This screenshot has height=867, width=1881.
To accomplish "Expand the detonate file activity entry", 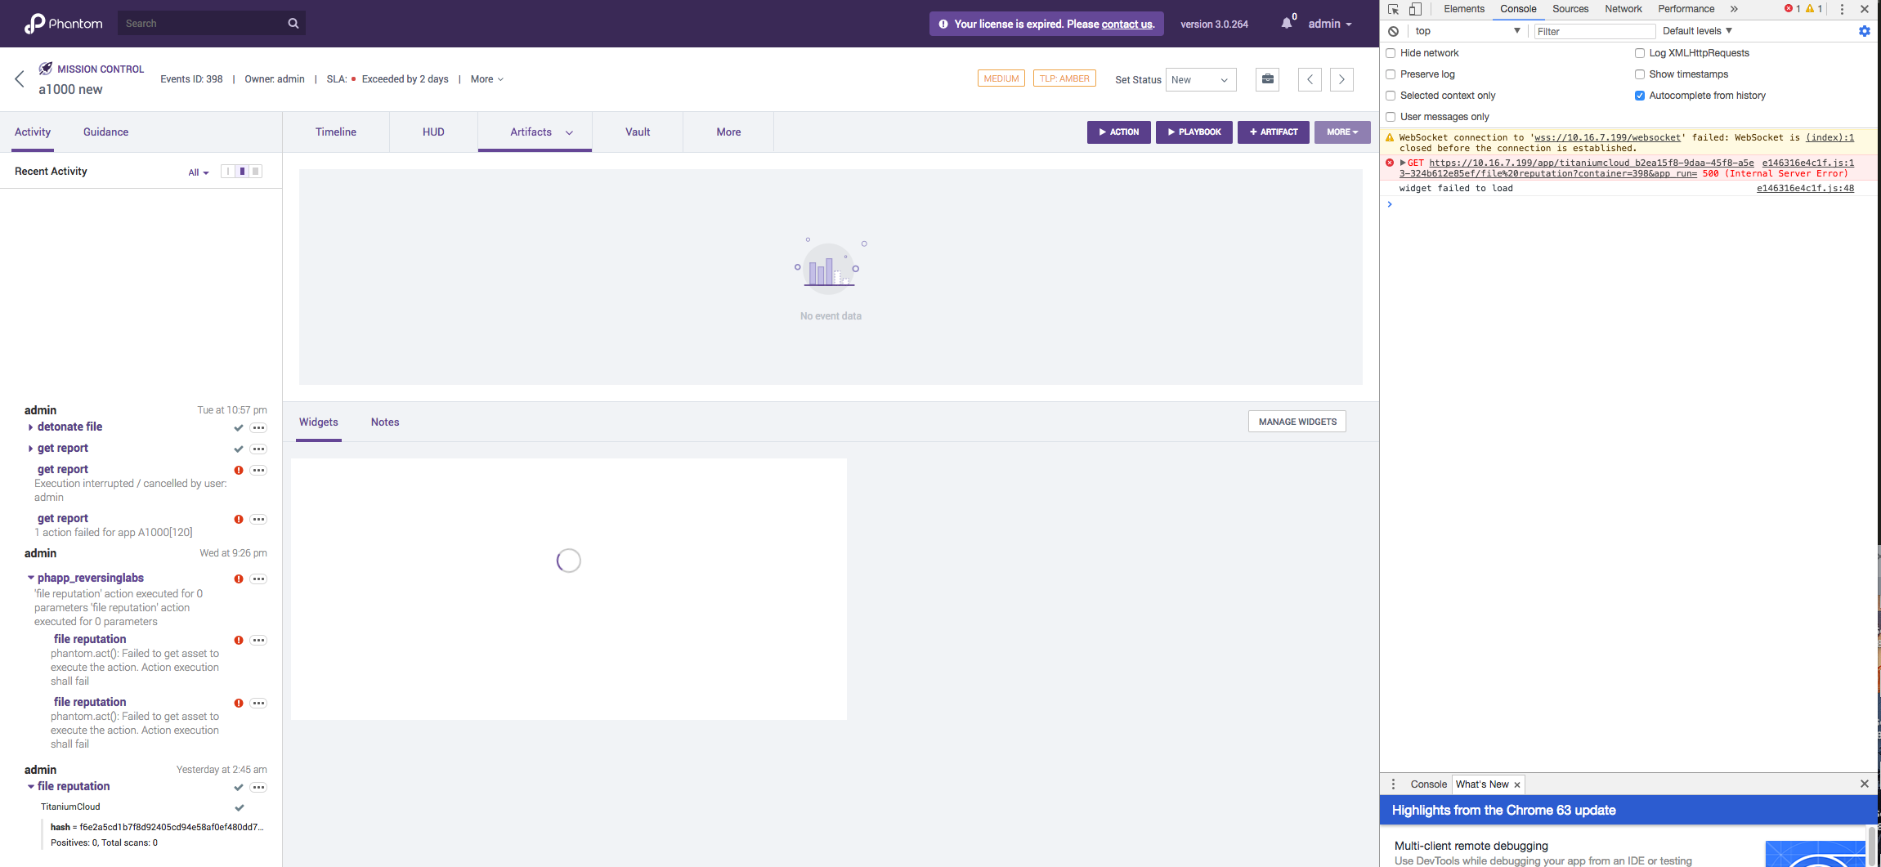I will click(30, 427).
